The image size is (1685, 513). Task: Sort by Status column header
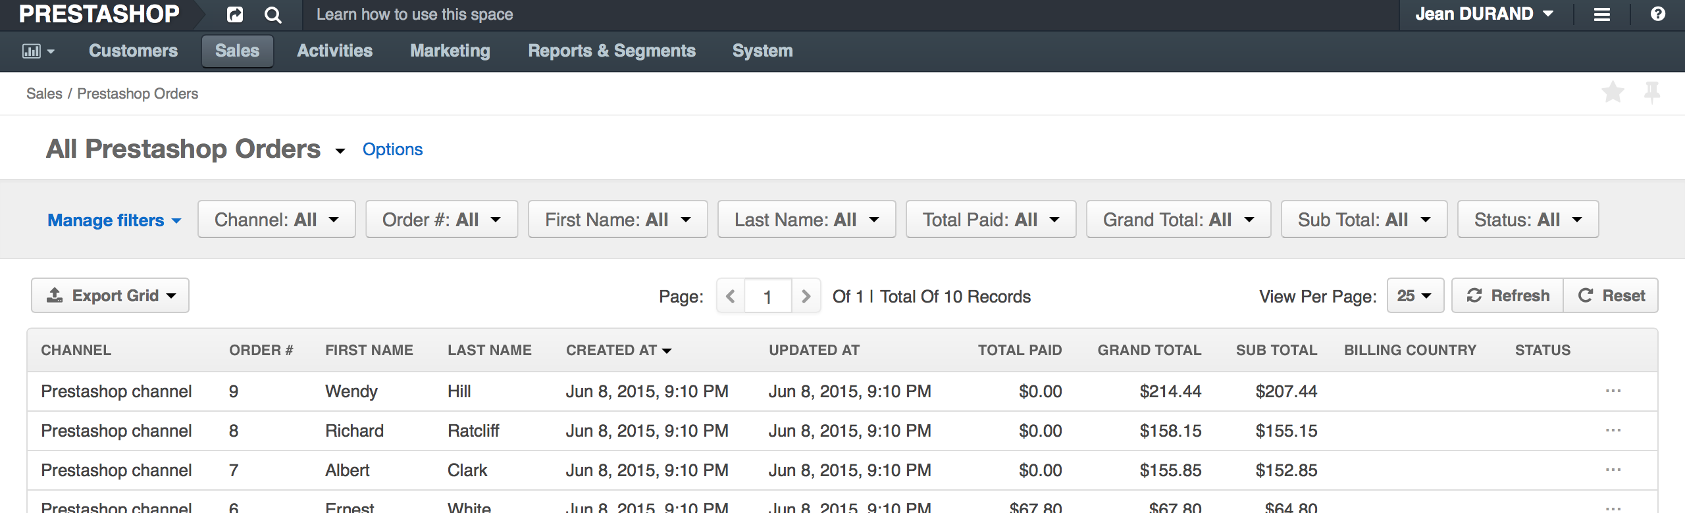click(x=1543, y=350)
